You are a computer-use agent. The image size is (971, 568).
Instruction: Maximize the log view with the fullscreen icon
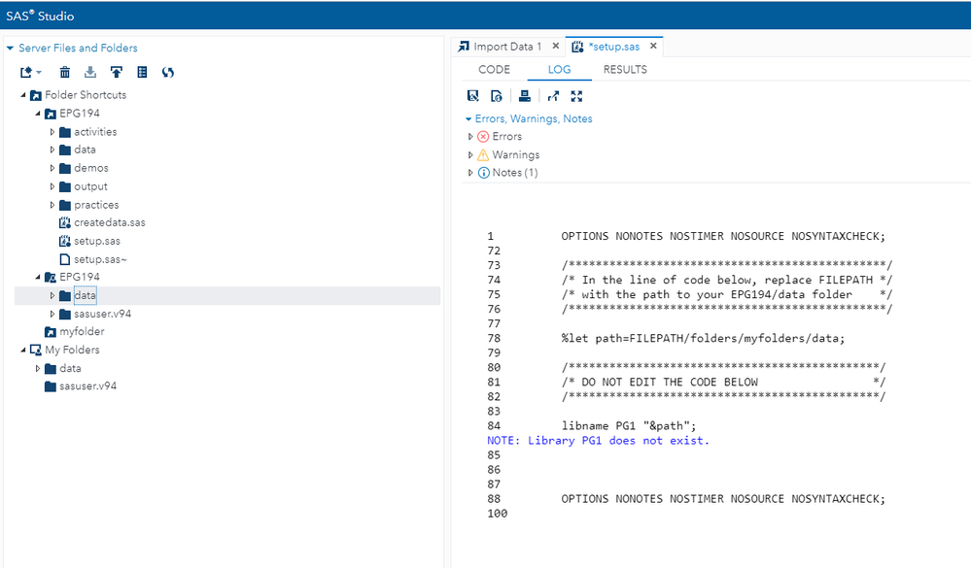point(577,96)
